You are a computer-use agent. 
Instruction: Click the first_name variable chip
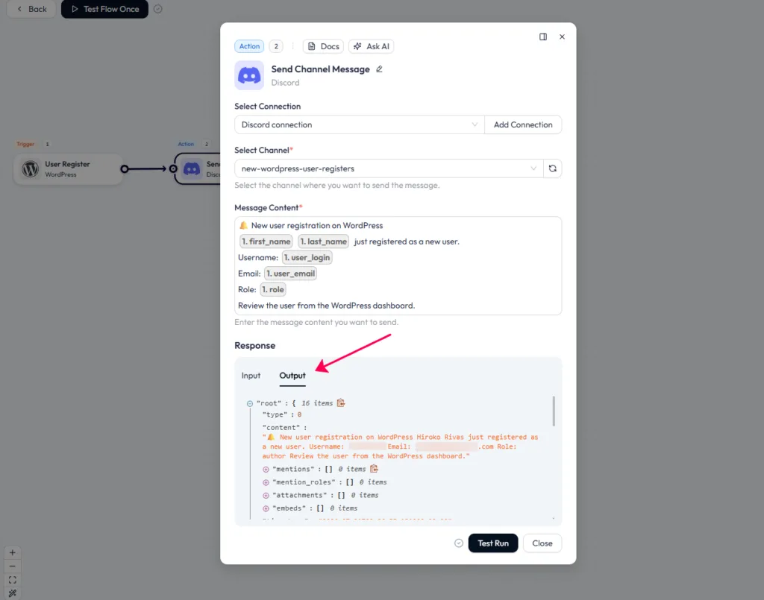(266, 241)
